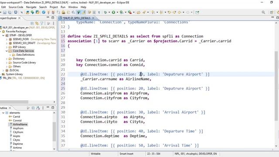Click Collapse All in Project Explorer
Image resolution: width=279 pixels, height=157 pixels.
(32, 23)
